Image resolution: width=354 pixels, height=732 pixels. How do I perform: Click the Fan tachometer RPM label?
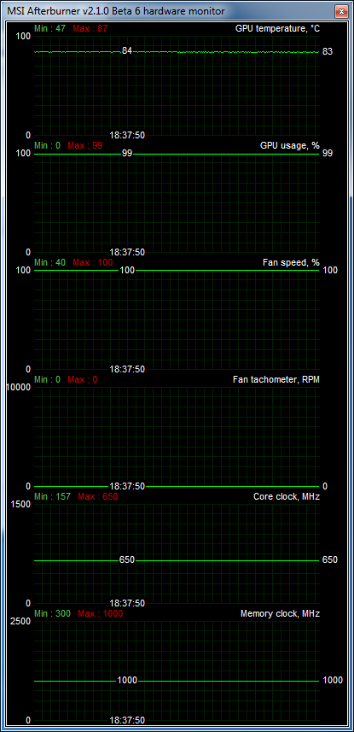tap(276, 379)
